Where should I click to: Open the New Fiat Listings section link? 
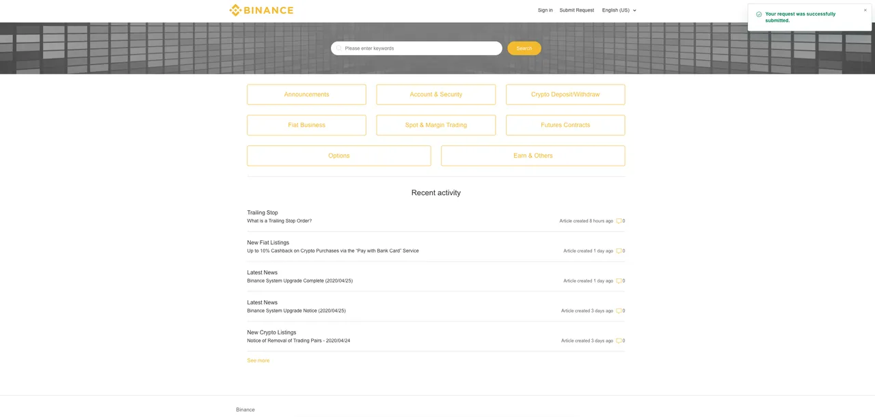[268, 243]
